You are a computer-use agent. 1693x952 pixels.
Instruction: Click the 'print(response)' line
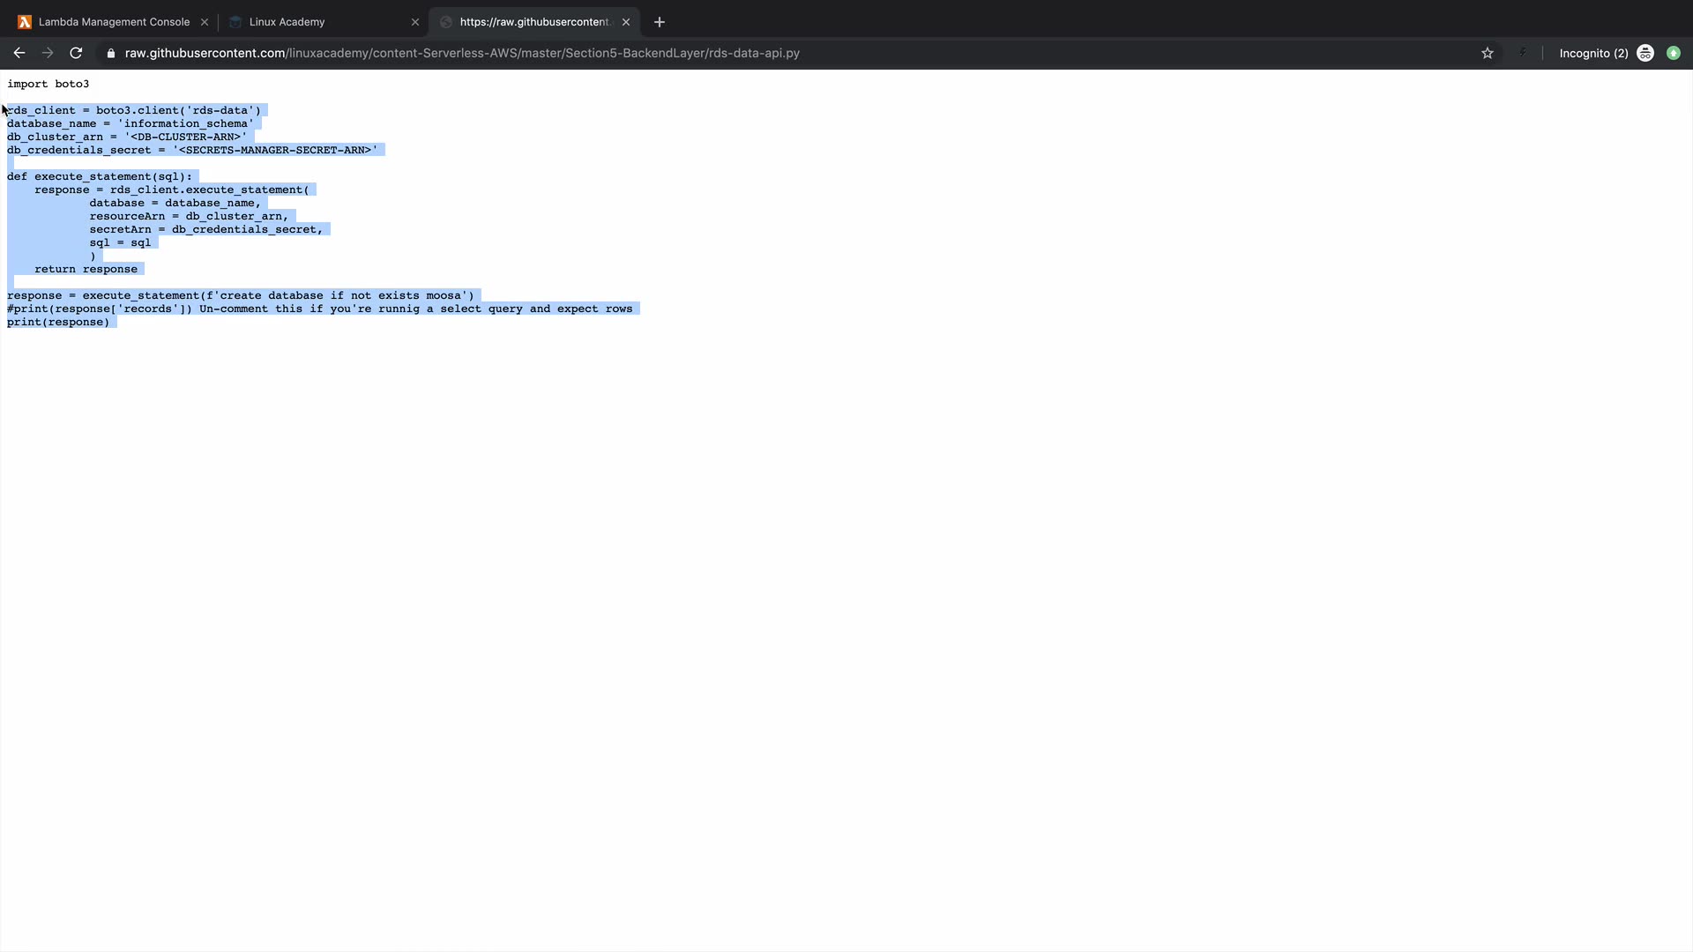(58, 322)
